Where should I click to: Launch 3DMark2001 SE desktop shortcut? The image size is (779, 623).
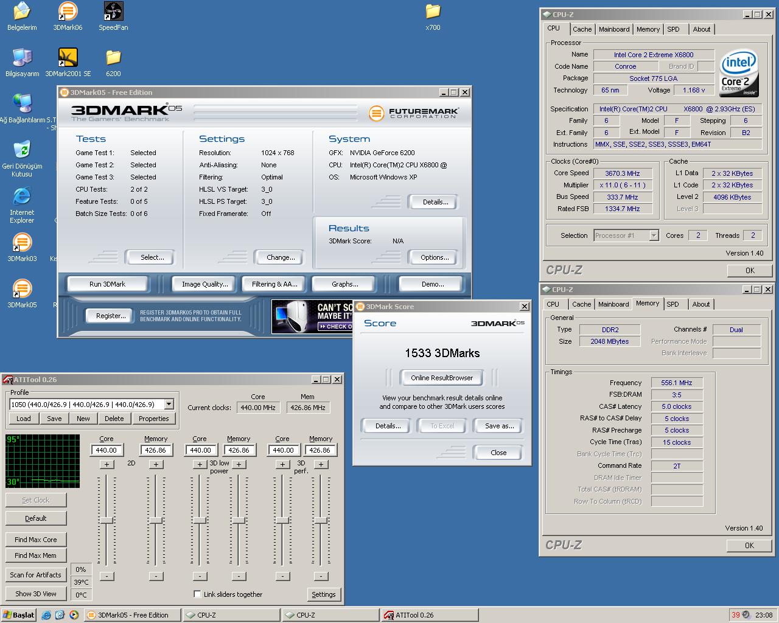tap(68, 63)
